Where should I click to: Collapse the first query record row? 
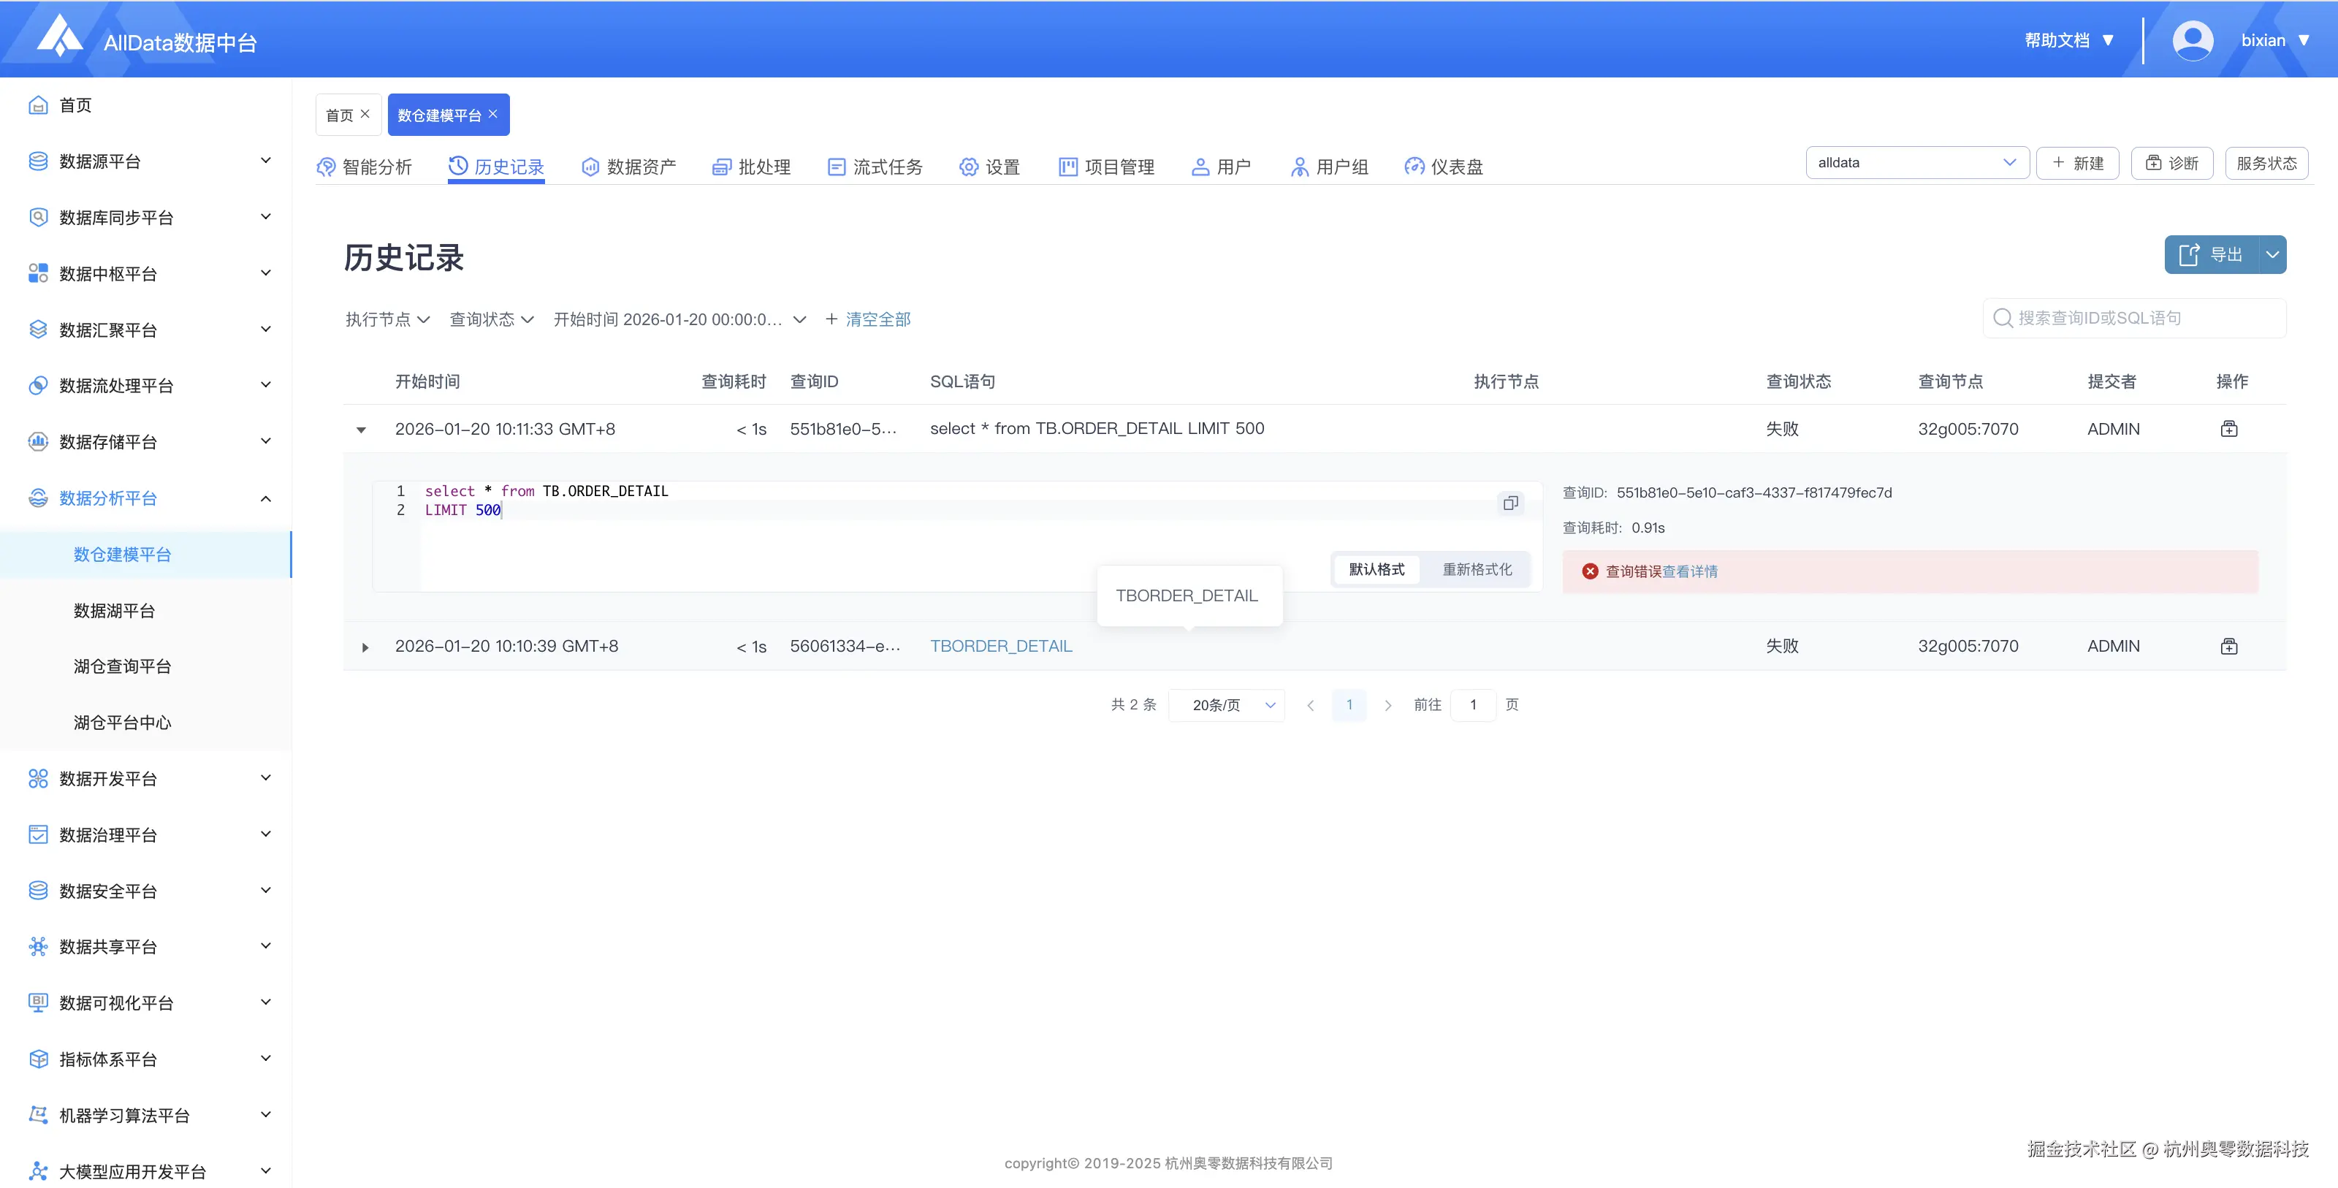point(361,430)
